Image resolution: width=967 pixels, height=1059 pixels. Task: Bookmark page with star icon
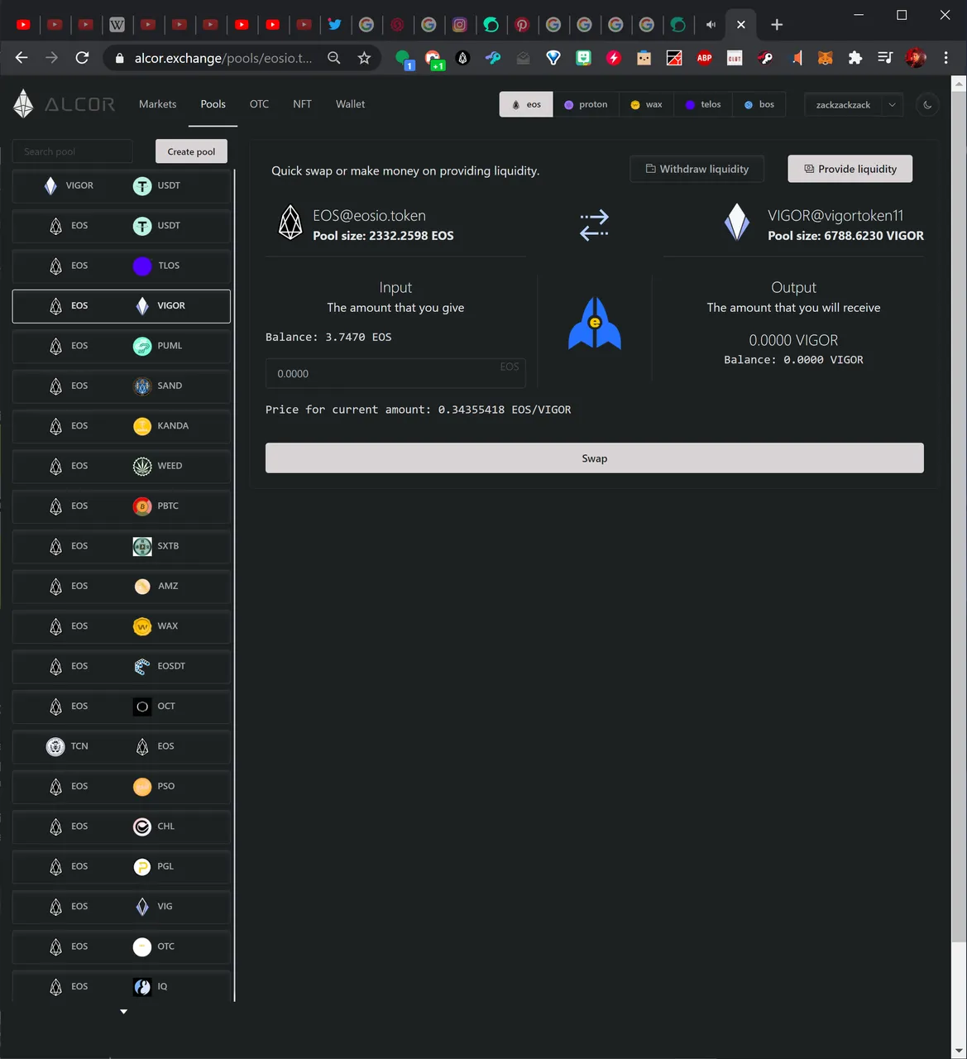tap(364, 58)
